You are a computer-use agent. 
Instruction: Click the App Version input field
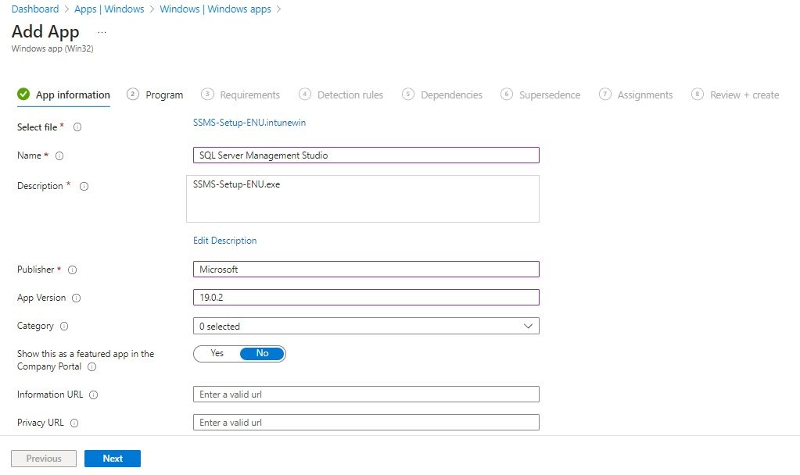tap(366, 297)
